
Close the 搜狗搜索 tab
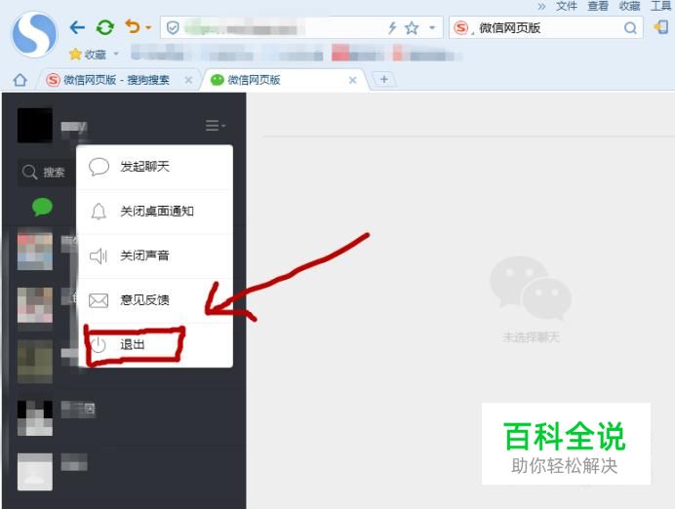point(188,80)
